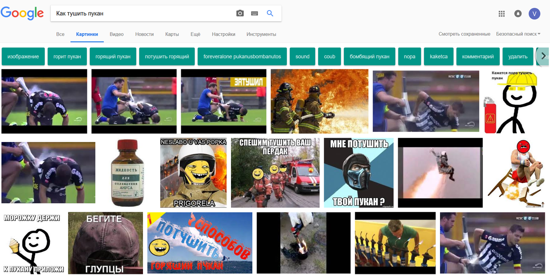Open the МНЕ ПОТУШИТЬ ТВОЙ ПУКАН meme
550x275 pixels.
tap(359, 172)
